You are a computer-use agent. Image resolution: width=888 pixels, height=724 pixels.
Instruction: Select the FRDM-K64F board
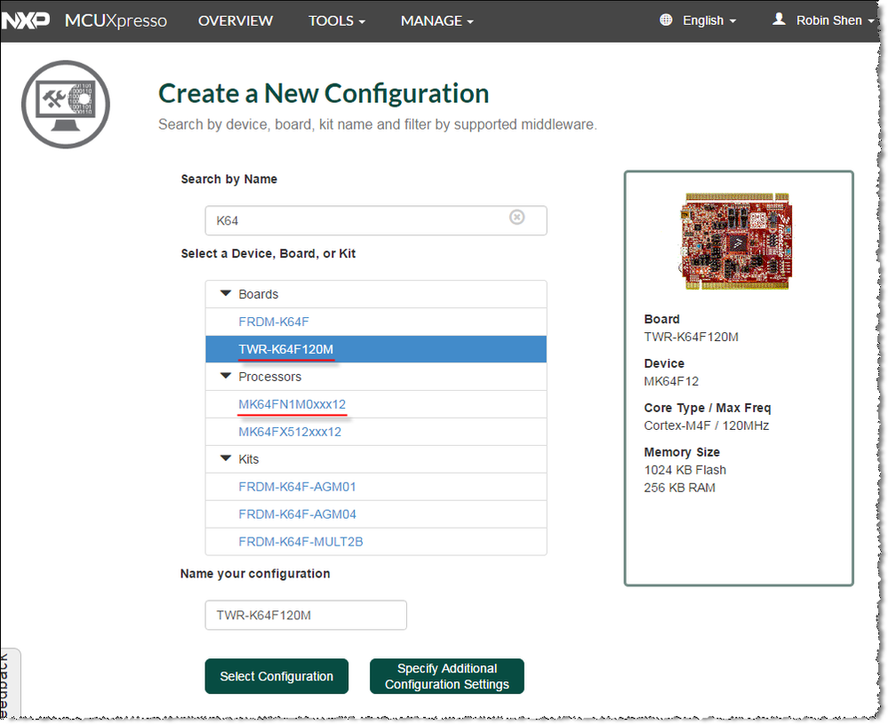coord(274,322)
